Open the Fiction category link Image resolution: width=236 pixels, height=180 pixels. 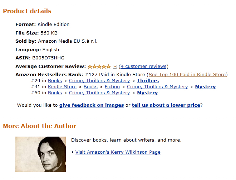click(112, 87)
